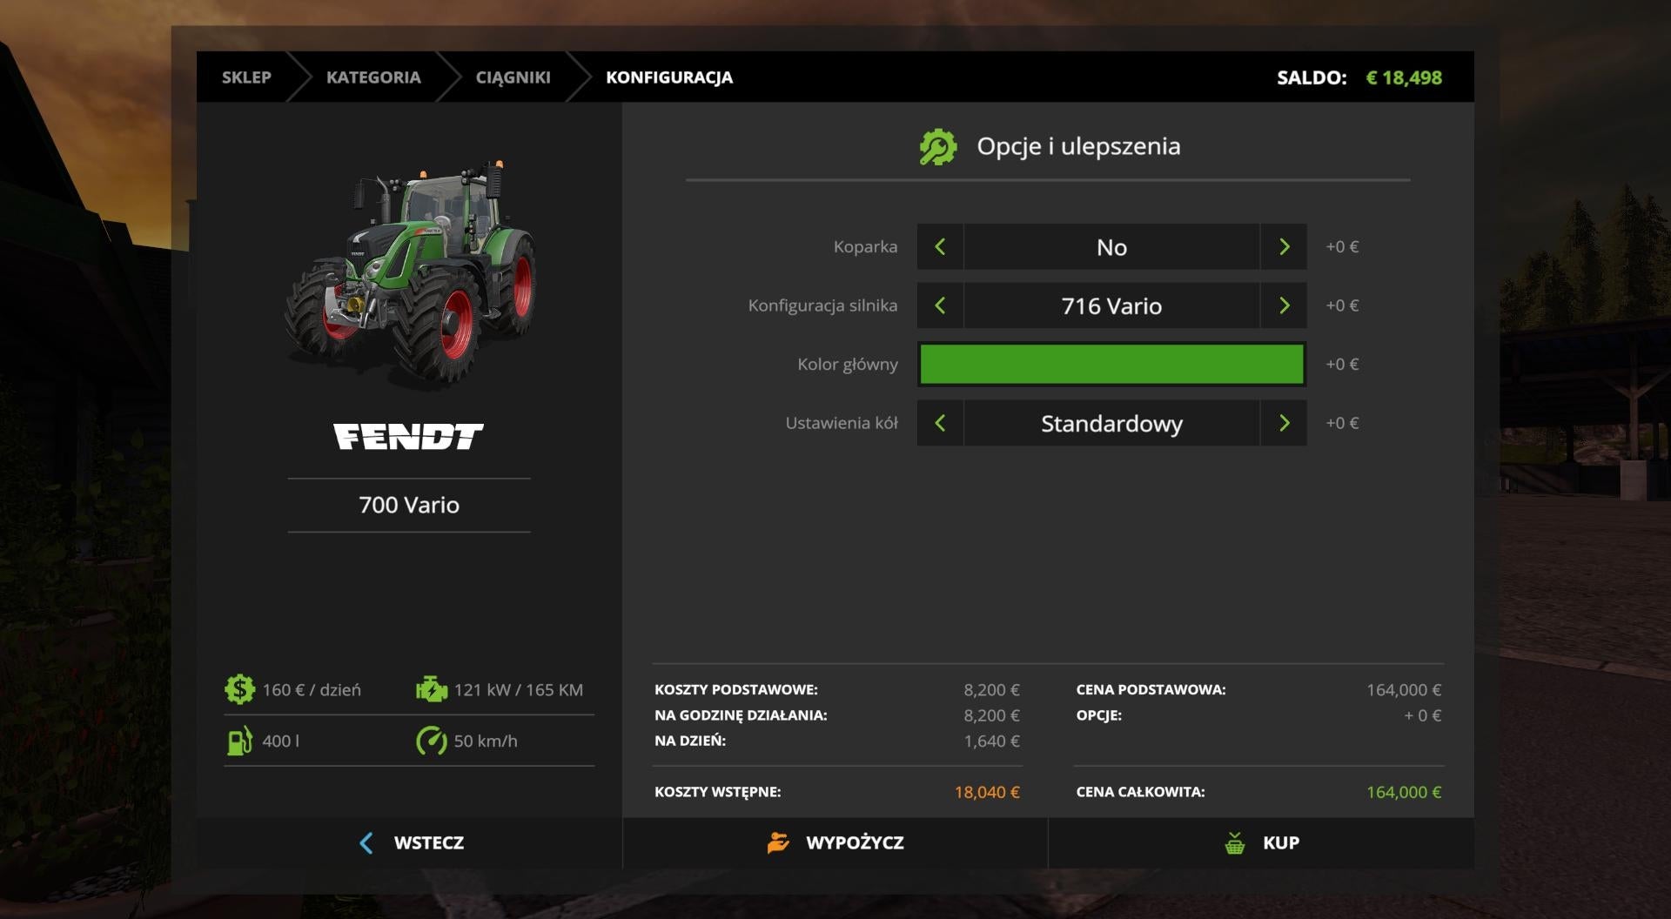Select next Koparka option
The image size is (1671, 919).
[1284, 247]
